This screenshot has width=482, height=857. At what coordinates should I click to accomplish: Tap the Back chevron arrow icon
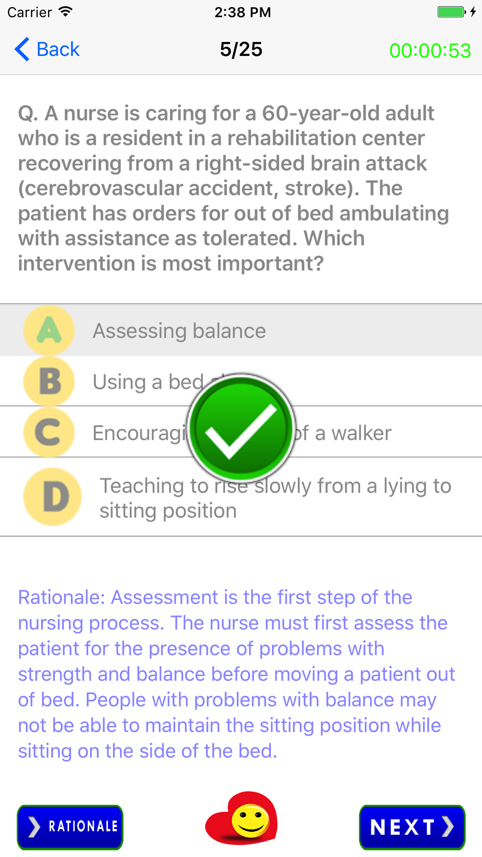click(x=22, y=49)
